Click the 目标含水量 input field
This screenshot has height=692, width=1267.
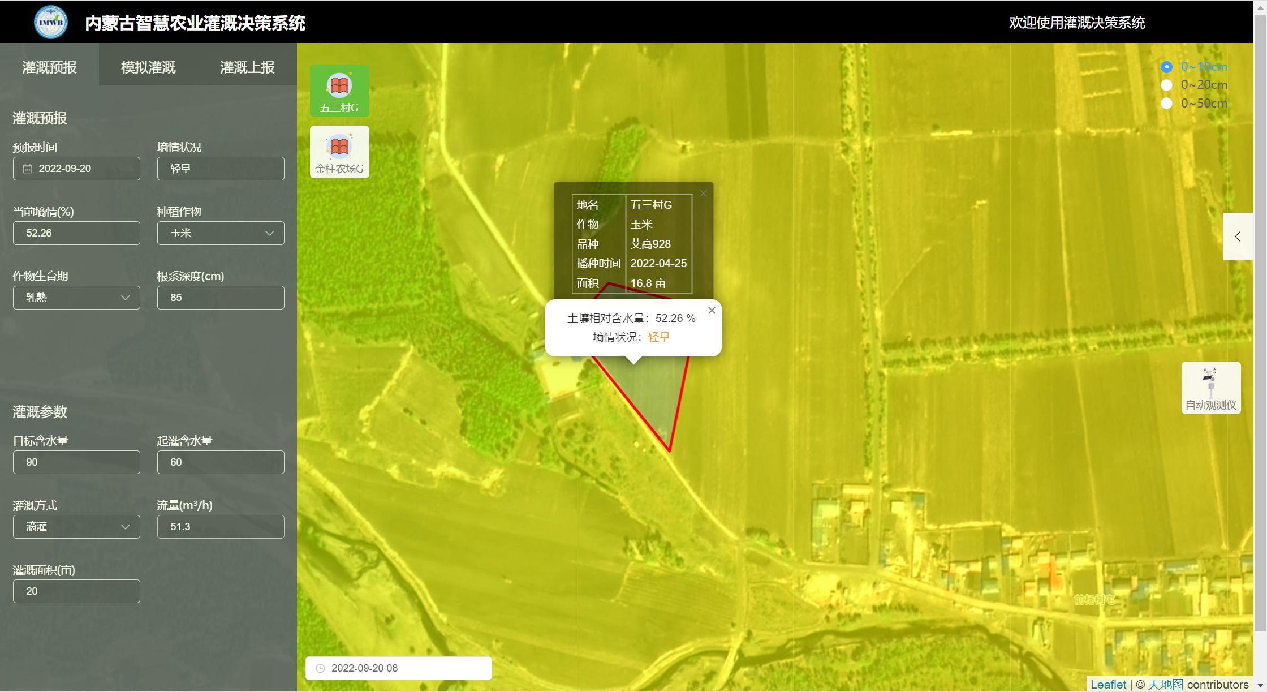[x=76, y=462]
